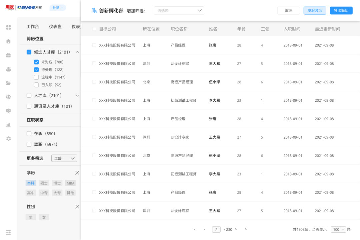Open the apps grid icon in sidebar
The image size is (360, 240).
coord(8,28)
